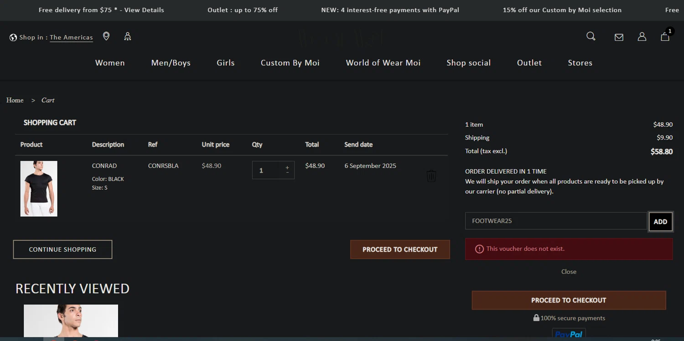Open the search magnifier icon
This screenshot has height=341, width=684.
coord(591,36)
